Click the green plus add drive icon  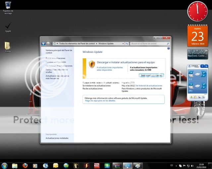point(191,97)
